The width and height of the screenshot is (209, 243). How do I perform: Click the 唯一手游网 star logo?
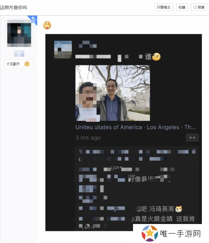[150, 234]
